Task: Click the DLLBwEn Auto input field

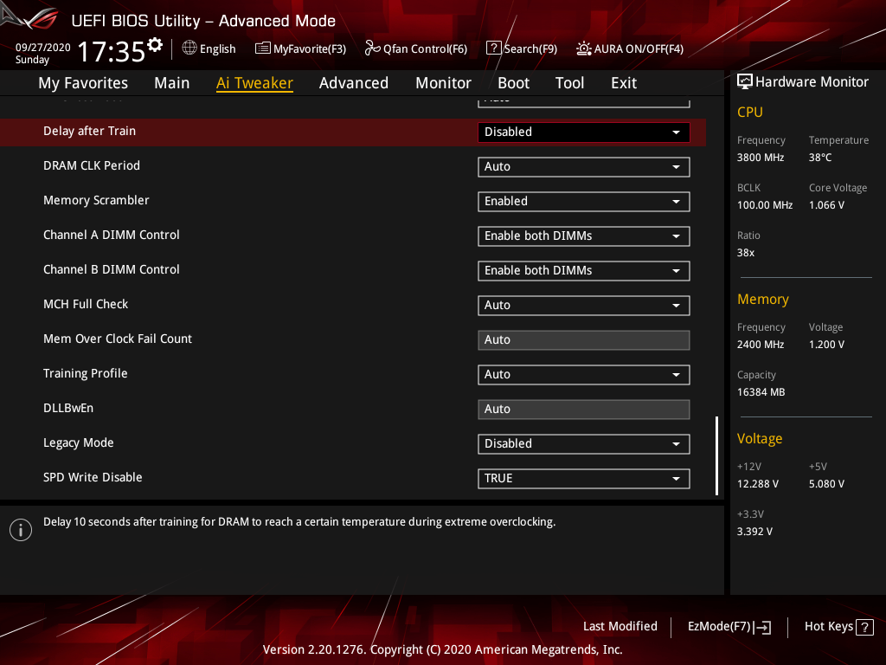Action: (x=584, y=410)
